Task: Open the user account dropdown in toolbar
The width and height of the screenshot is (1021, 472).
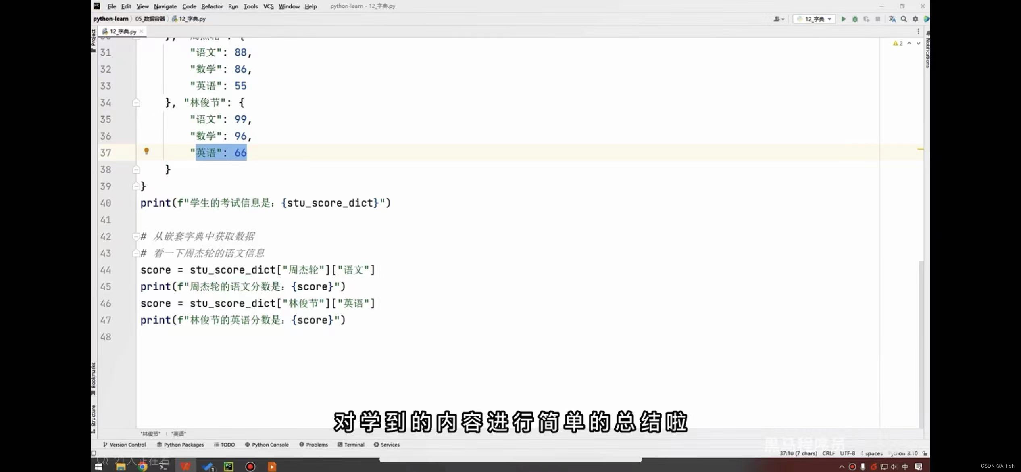Action: pyautogui.click(x=778, y=19)
